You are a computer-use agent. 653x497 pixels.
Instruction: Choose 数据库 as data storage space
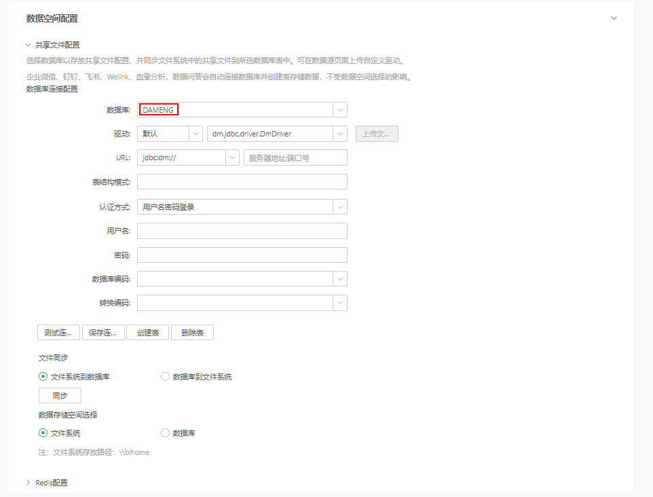[165, 432]
